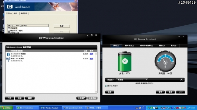
Task: Select the 縮放 tab in Quick Launch
Action: (x=15, y=13)
